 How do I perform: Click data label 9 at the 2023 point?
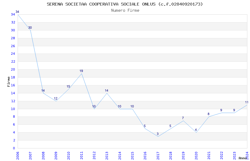click(x=234, y=110)
